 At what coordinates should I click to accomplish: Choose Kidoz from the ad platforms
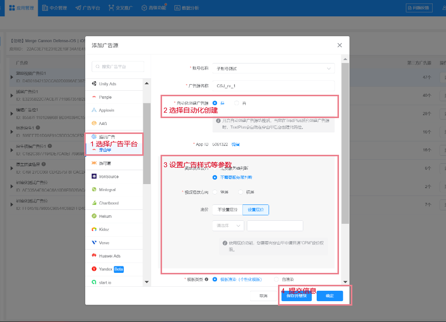point(104,229)
